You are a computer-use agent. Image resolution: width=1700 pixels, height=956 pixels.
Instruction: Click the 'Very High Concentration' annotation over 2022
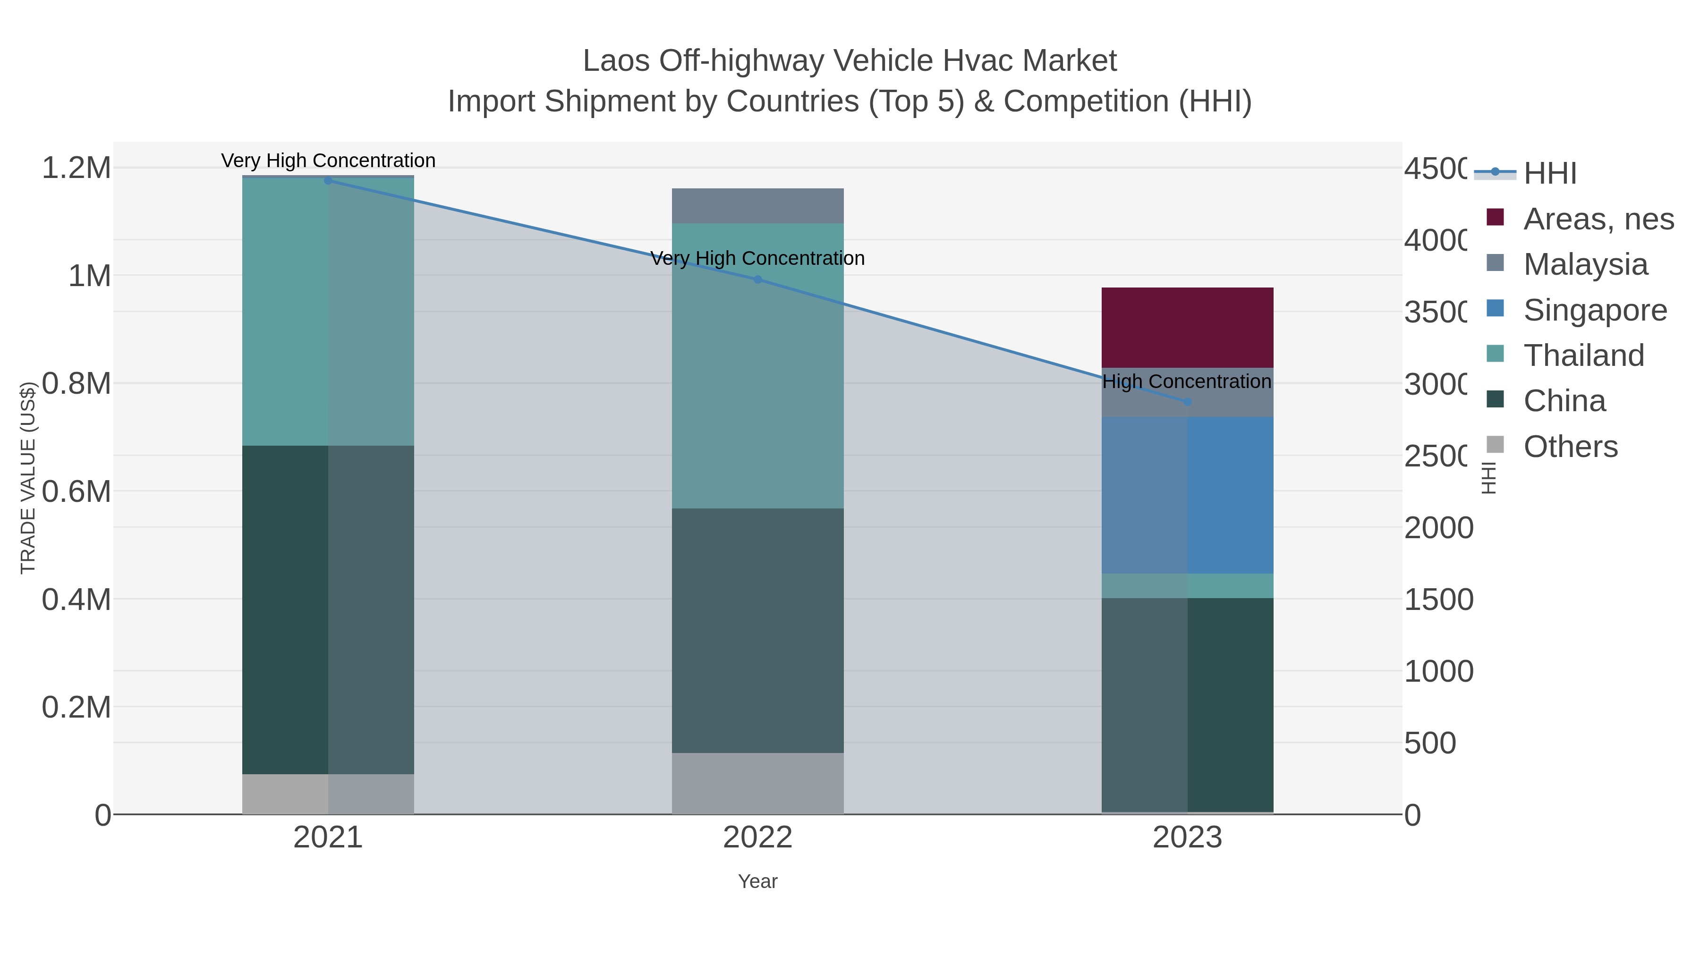[x=757, y=258]
